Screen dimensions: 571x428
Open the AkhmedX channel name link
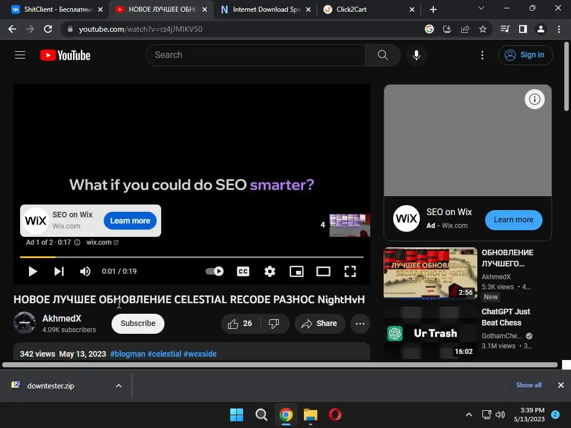tap(62, 318)
